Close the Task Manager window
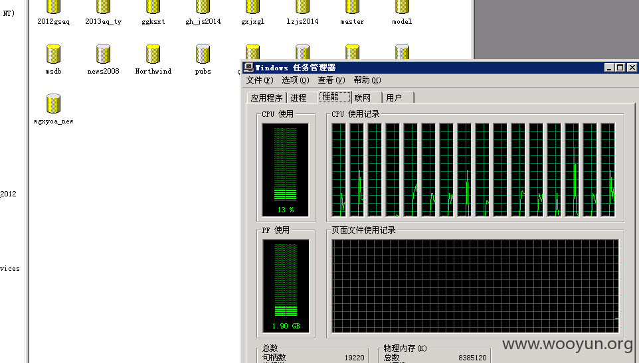 coord(632,68)
